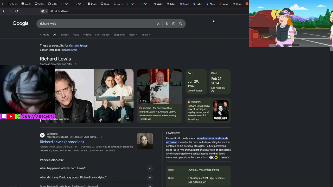Expand "What happened with Richard Lewis?"
The image size is (333, 187).
pos(96,168)
